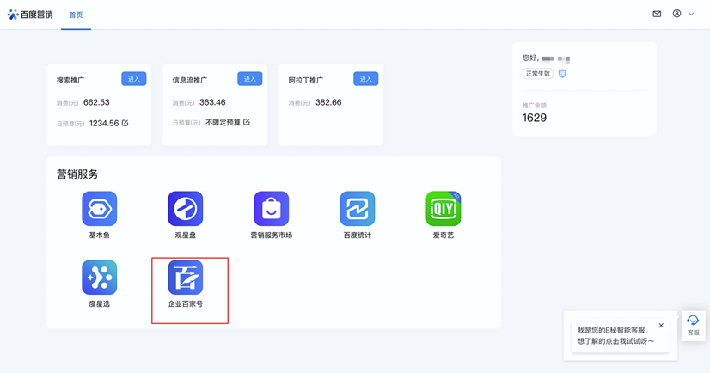Click the 阿拉丁推广 consumption value 382.66
This screenshot has width=710, height=373.
(328, 102)
